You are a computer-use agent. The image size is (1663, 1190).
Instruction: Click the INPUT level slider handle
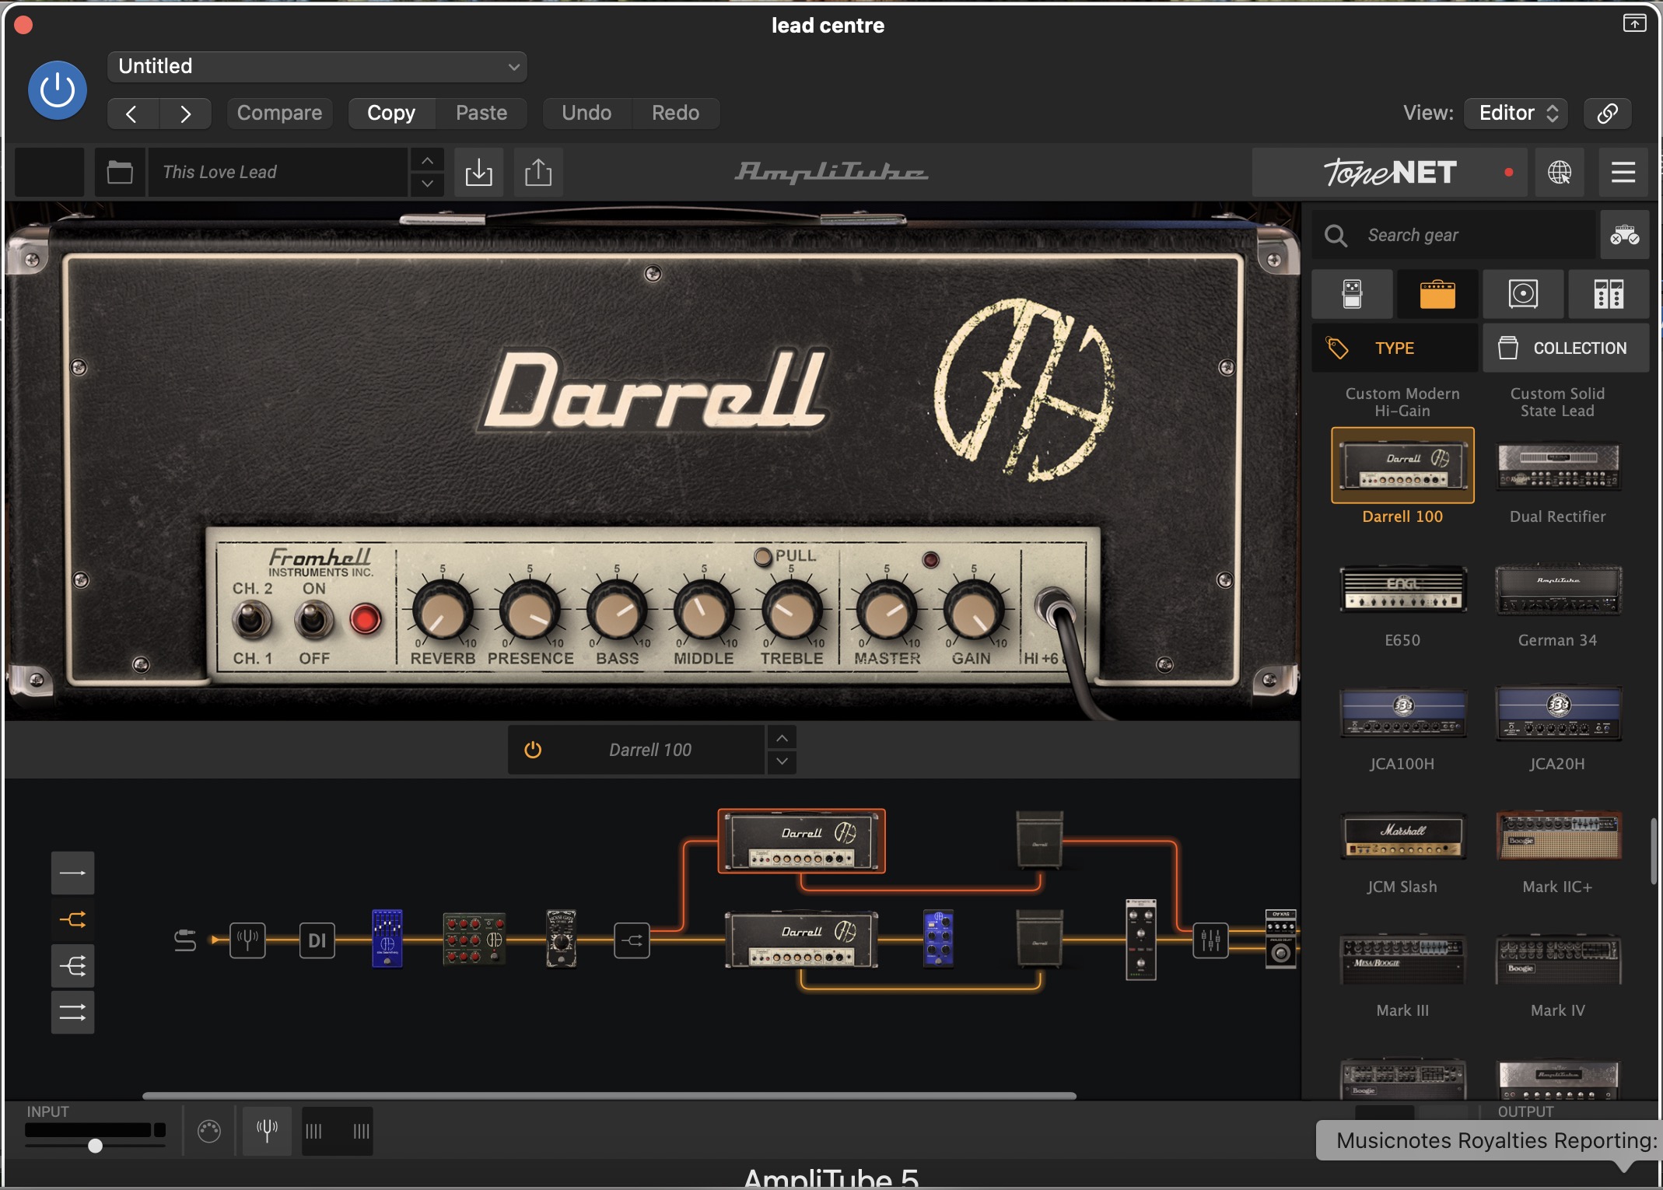point(95,1146)
